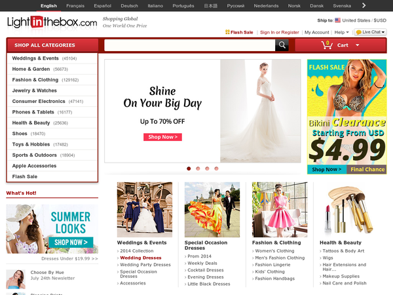The width and height of the screenshot is (393, 295).
Task: Switch language to Français
Action: pyautogui.click(x=75, y=6)
